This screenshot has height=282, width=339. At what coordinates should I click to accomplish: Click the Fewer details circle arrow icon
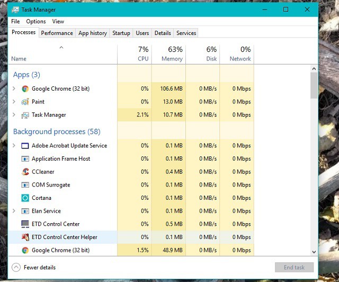coord(16,268)
